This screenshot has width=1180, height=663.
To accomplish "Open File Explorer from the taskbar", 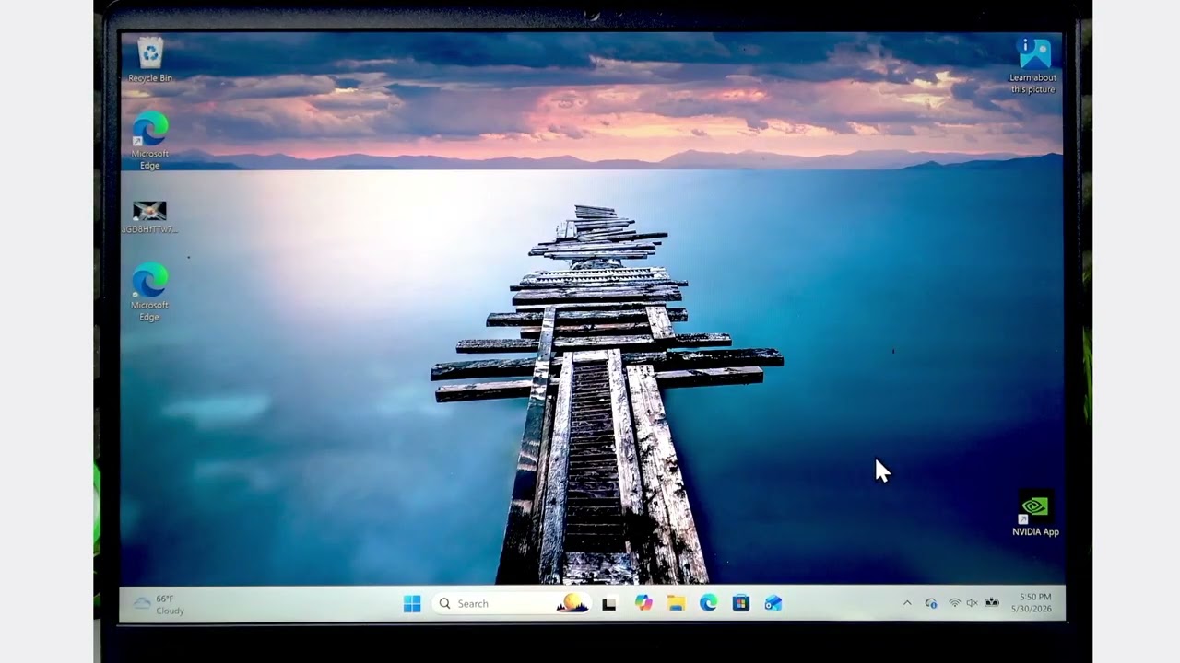I will coord(676,604).
